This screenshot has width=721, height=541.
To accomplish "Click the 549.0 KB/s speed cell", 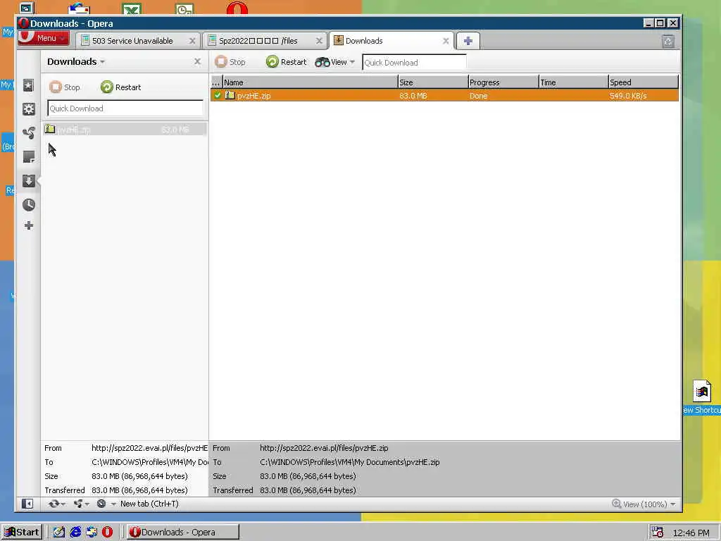I will [x=628, y=96].
